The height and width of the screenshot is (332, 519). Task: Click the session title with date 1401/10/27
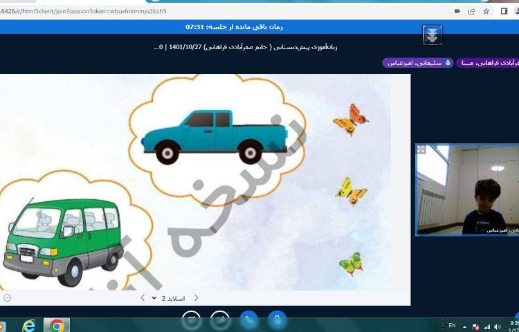click(x=246, y=47)
